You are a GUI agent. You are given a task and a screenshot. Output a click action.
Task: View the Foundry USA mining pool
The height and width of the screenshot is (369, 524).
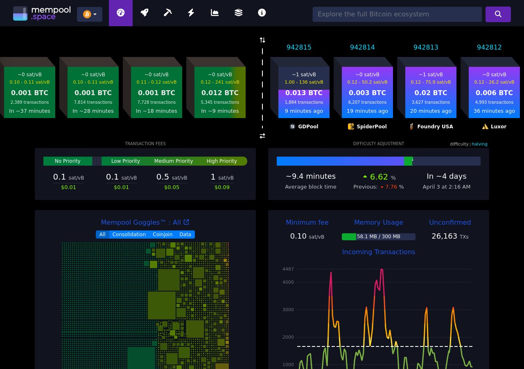click(x=431, y=127)
